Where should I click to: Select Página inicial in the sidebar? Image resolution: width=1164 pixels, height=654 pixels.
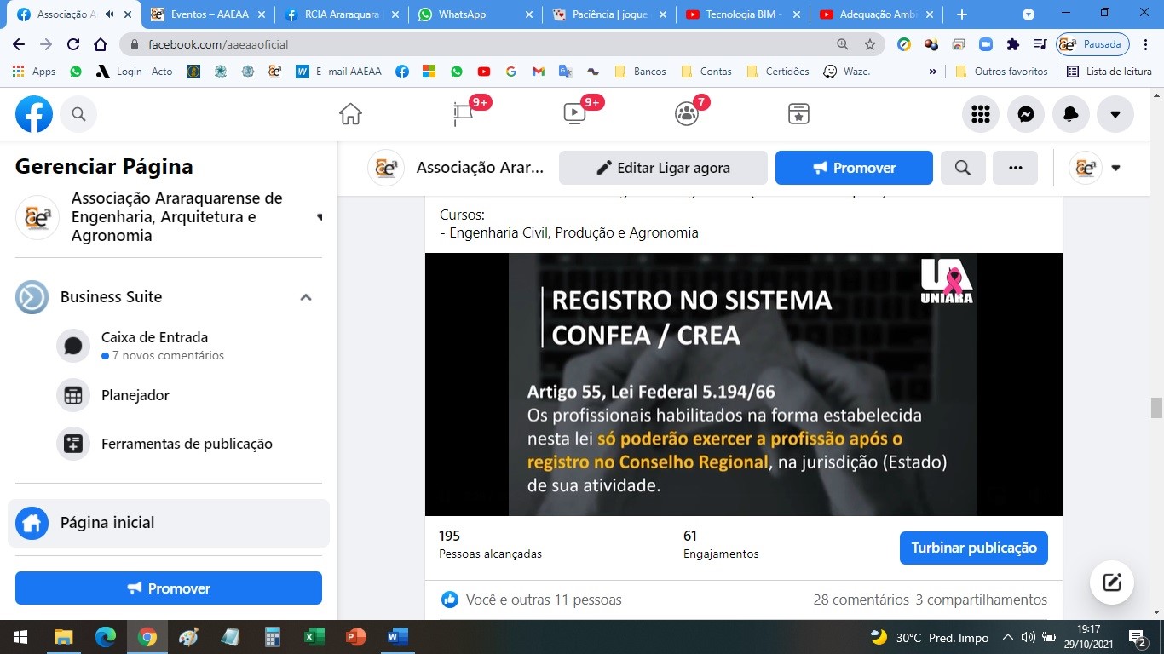pyautogui.click(x=169, y=523)
